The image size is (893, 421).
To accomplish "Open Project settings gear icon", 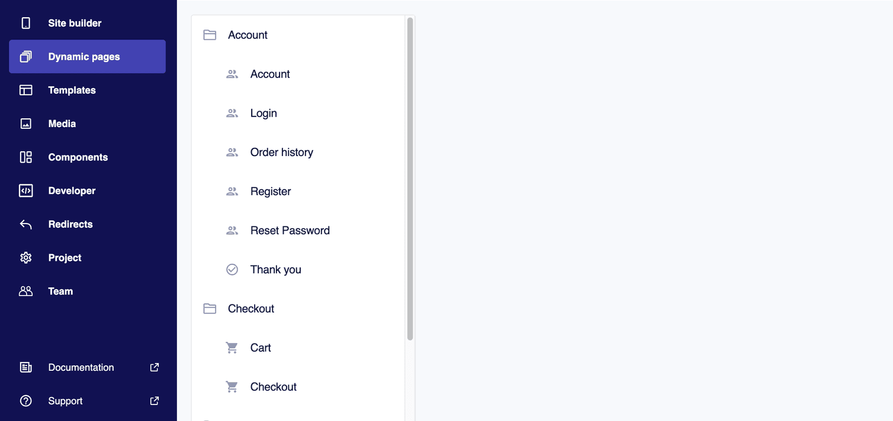I will point(25,257).
